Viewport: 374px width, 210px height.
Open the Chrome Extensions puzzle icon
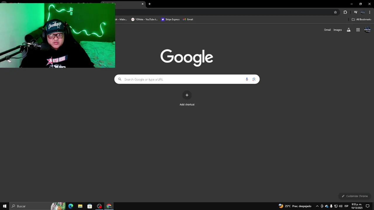point(345,12)
